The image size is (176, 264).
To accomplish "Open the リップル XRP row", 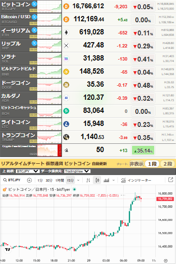I will pyautogui.click(x=88, y=46).
